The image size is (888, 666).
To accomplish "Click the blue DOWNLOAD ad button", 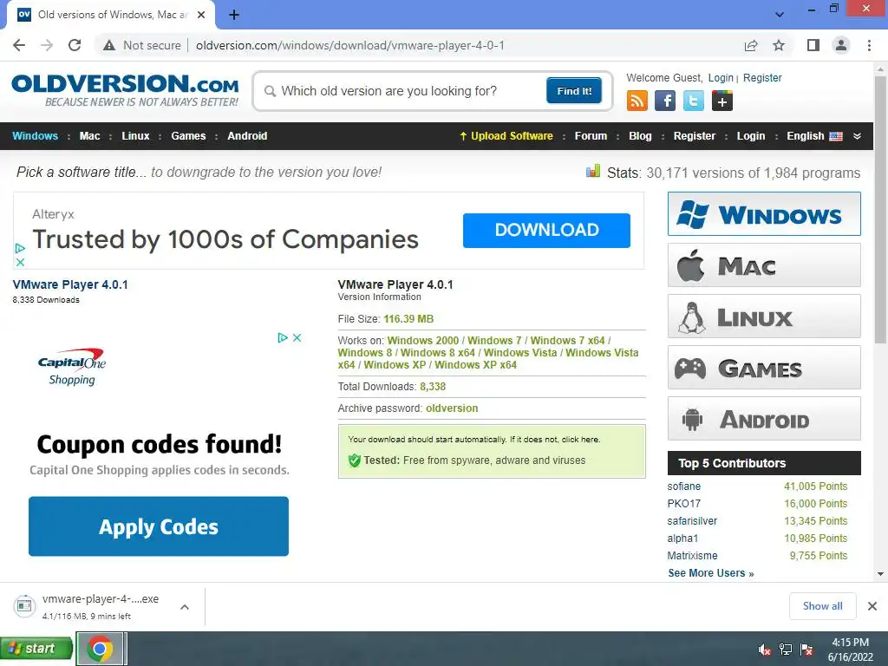I will tap(546, 230).
